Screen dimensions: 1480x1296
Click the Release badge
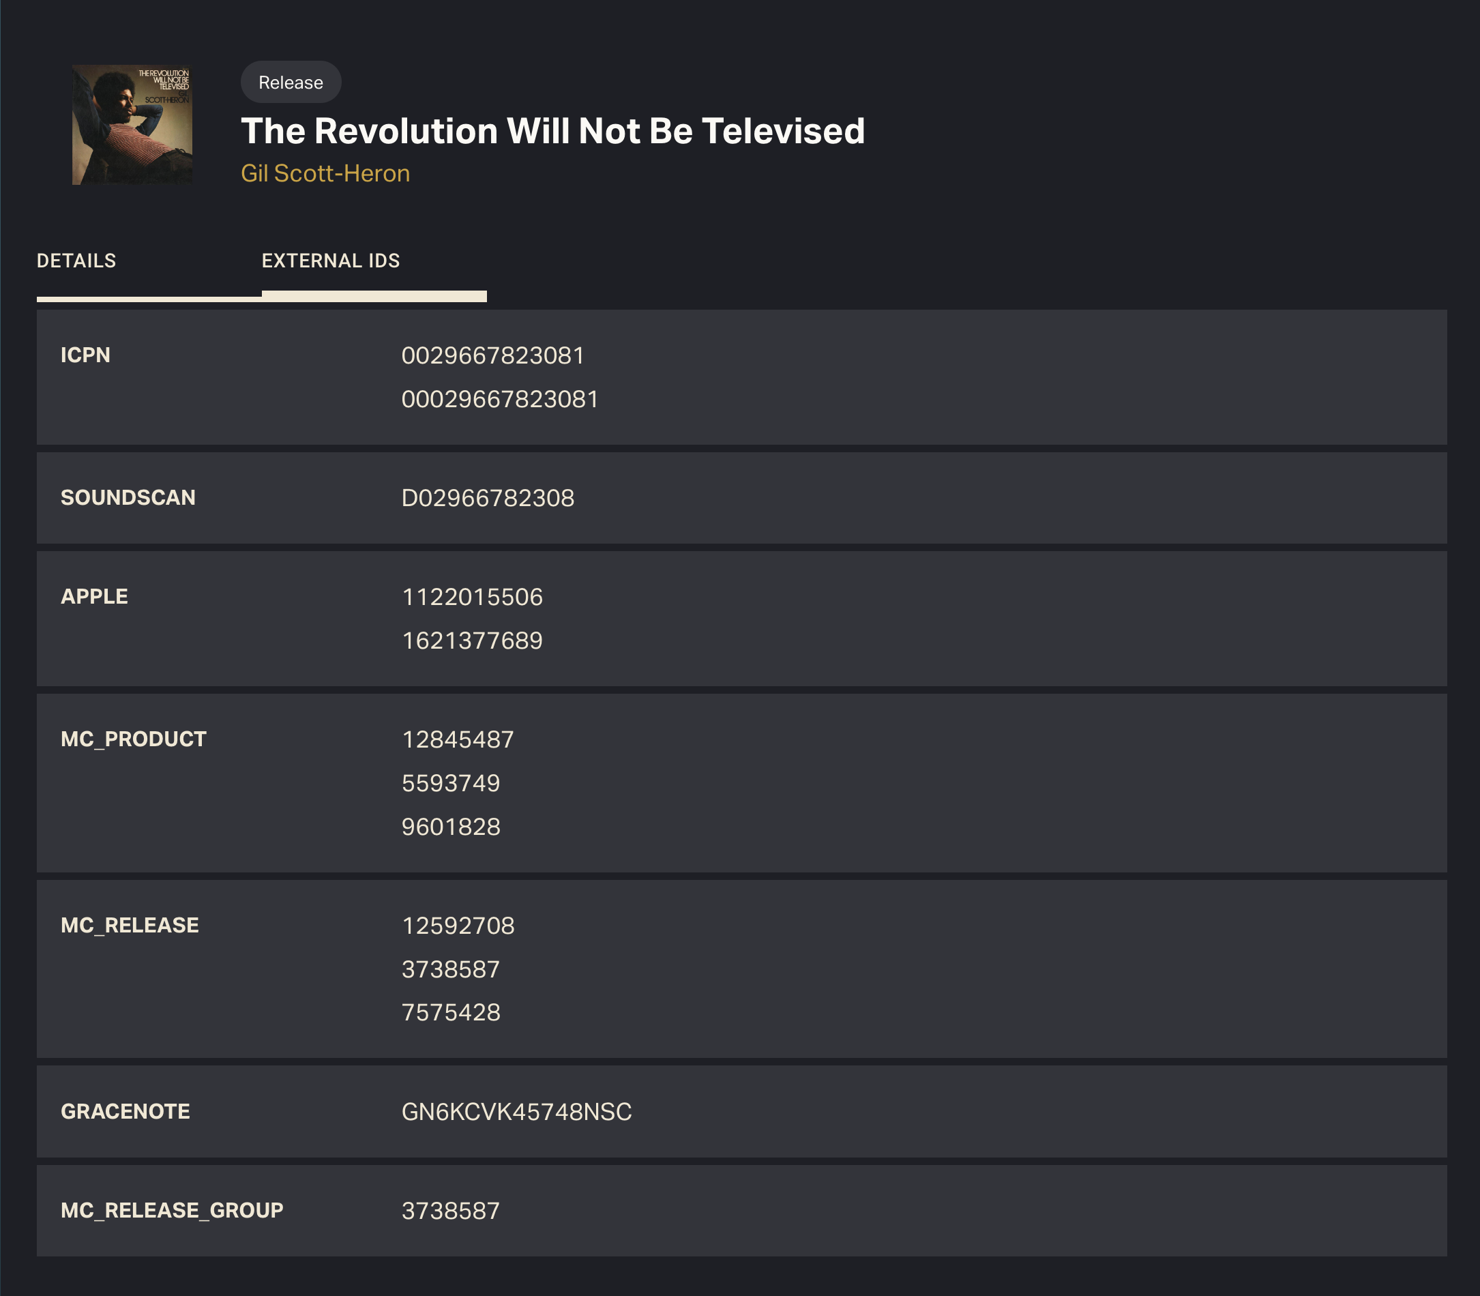[x=291, y=83]
